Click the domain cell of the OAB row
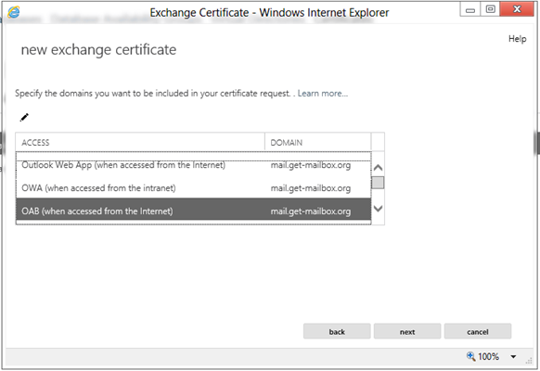 point(311,211)
